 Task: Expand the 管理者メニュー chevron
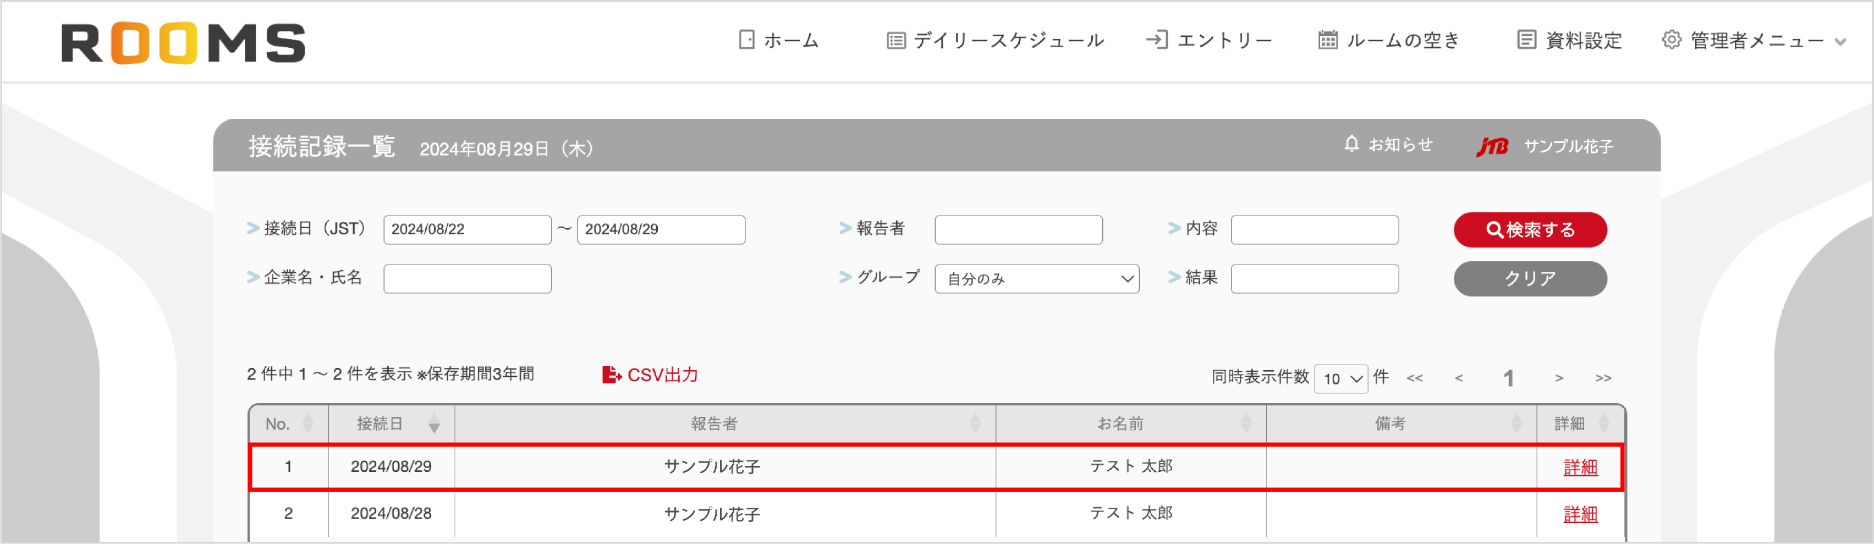[1840, 42]
